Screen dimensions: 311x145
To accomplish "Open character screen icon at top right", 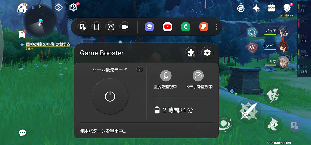I will 287,8.
